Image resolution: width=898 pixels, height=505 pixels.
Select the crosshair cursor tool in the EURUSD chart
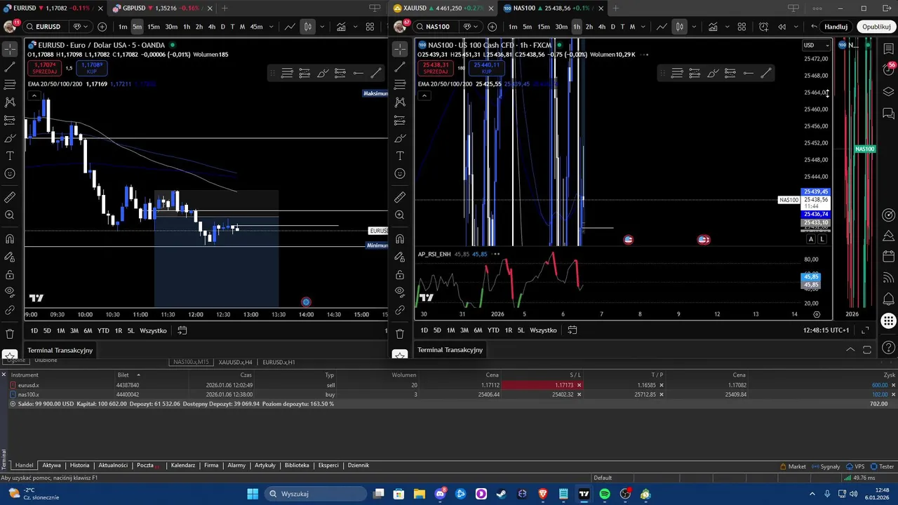(x=10, y=50)
